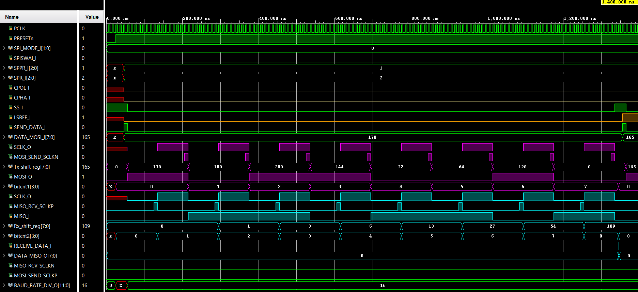Expand the DATA_MOSI_I[7:0] bus
This screenshot has height=292, width=638.
click(x=4, y=137)
